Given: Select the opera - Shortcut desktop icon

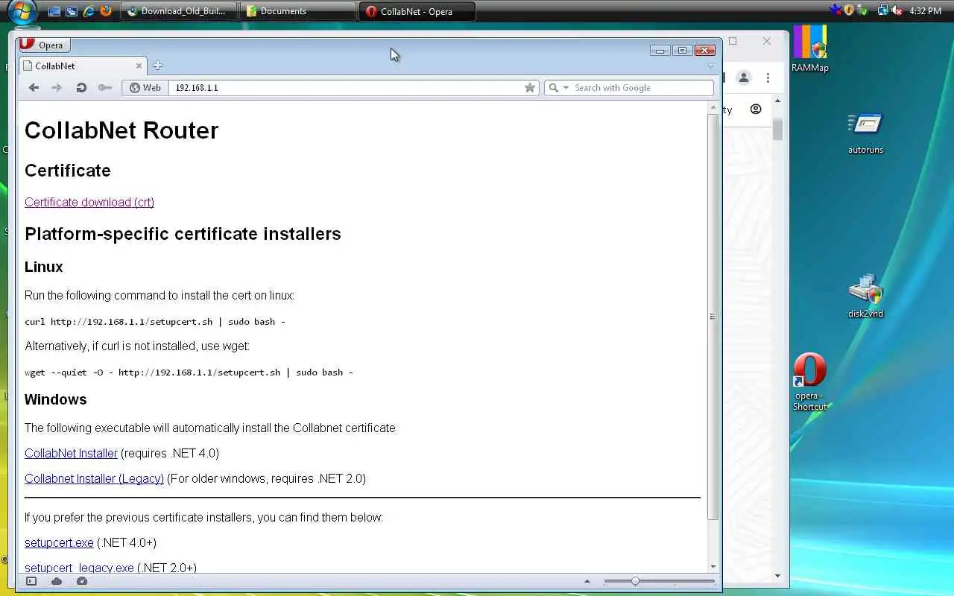Looking at the screenshot, I should click(x=810, y=382).
